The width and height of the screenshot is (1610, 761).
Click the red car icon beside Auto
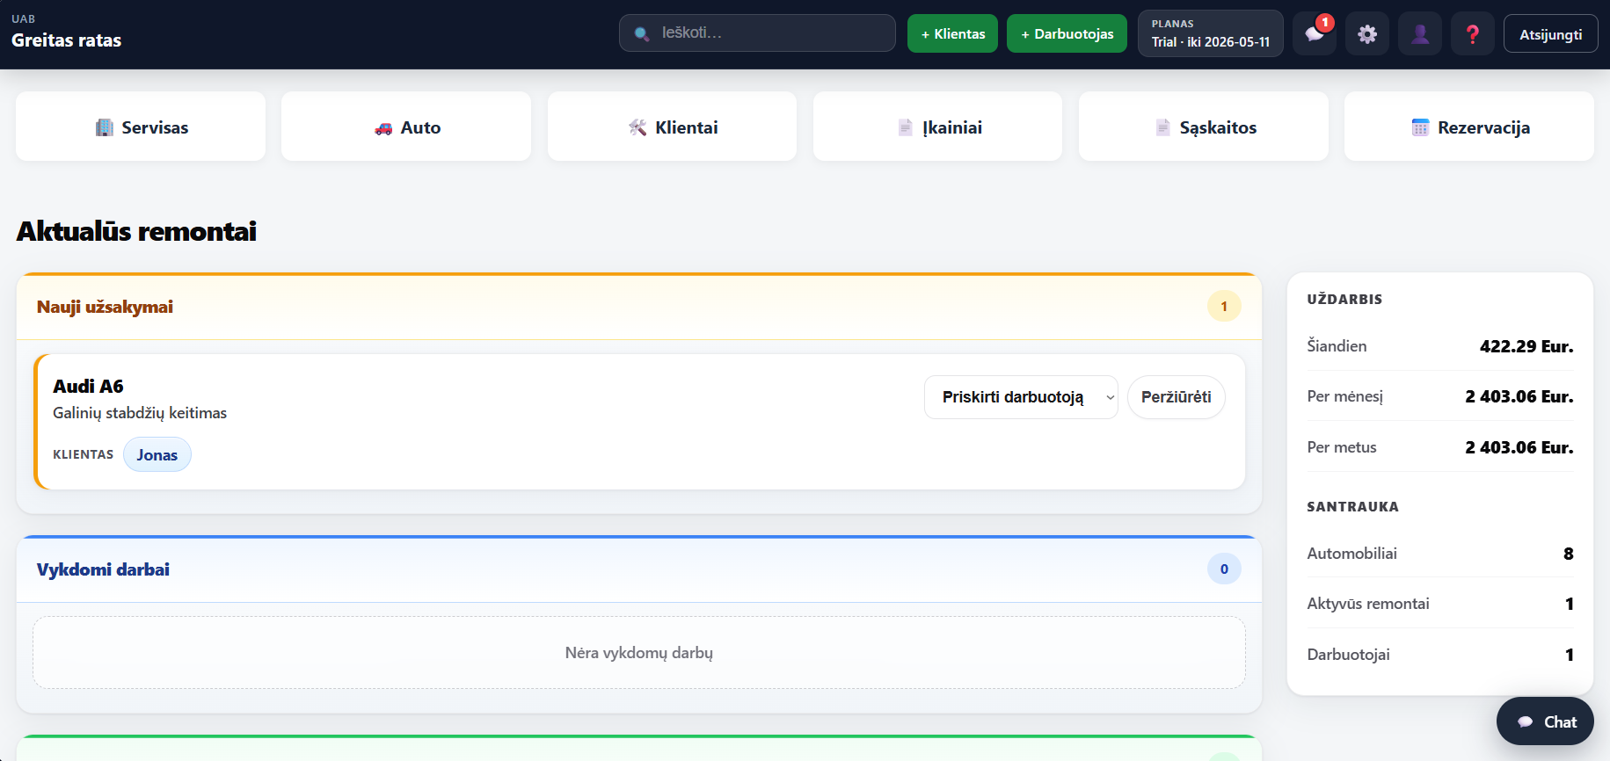(x=383, y=128)
